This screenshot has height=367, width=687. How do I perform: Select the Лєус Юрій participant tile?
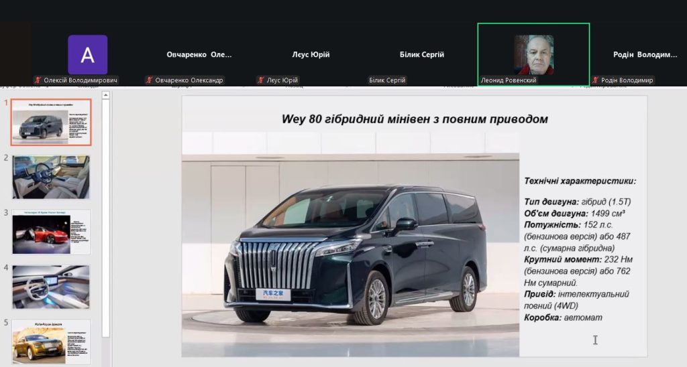[x=310, y=55]
